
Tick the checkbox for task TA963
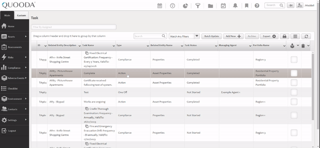pos(294,92)
